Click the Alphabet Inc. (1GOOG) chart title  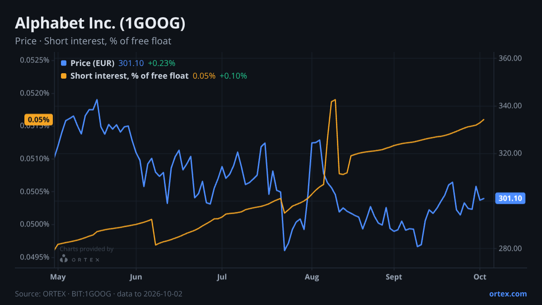click(100, 23)
